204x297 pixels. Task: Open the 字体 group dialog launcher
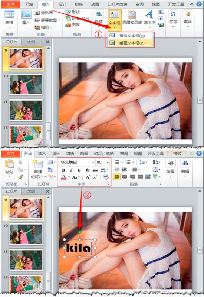click(x=108, y=184)
